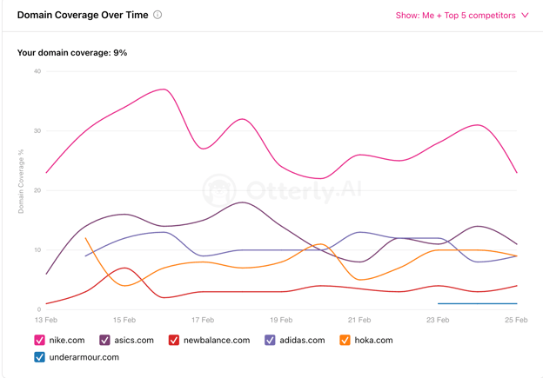
Task: Click the info icon beside chart title
Action: [x=158, y=15]
